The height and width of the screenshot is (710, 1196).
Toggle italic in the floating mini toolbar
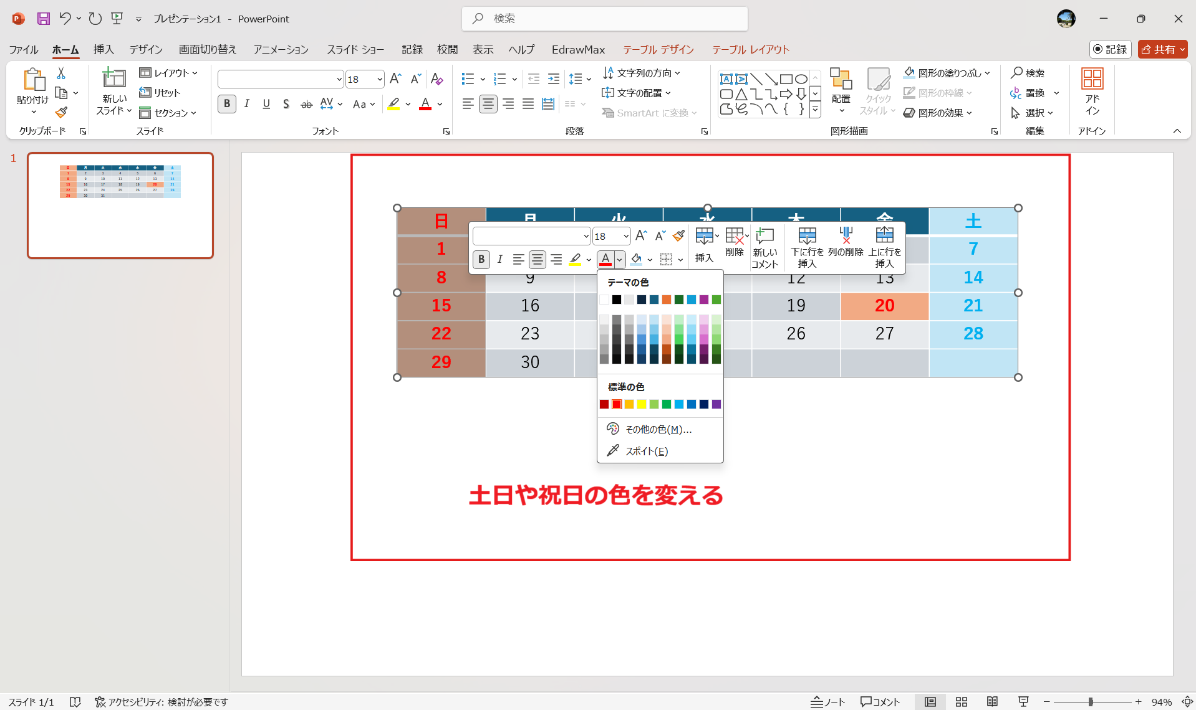[x=499, y=259]
